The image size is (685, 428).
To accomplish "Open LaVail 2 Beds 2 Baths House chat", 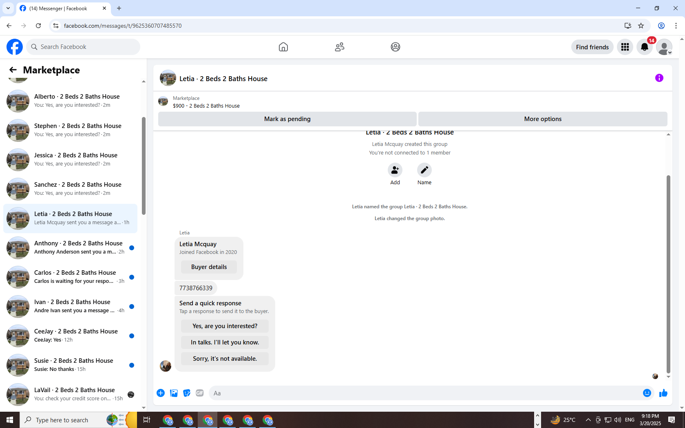I will (x=70, y=394).
